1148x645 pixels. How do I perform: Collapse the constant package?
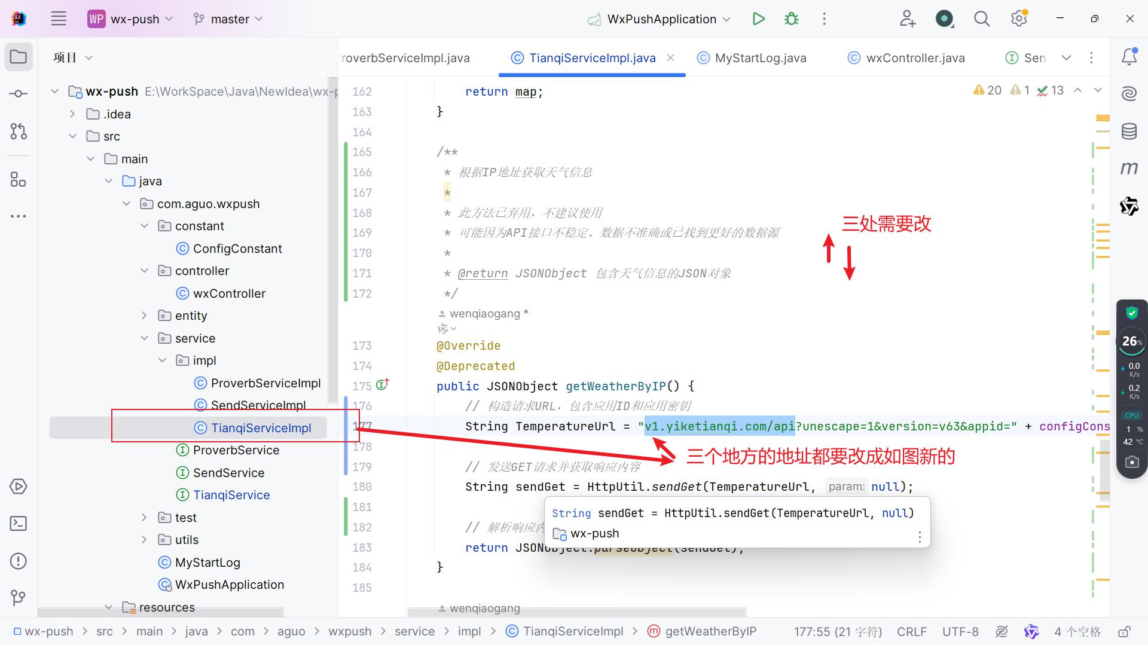144,226
